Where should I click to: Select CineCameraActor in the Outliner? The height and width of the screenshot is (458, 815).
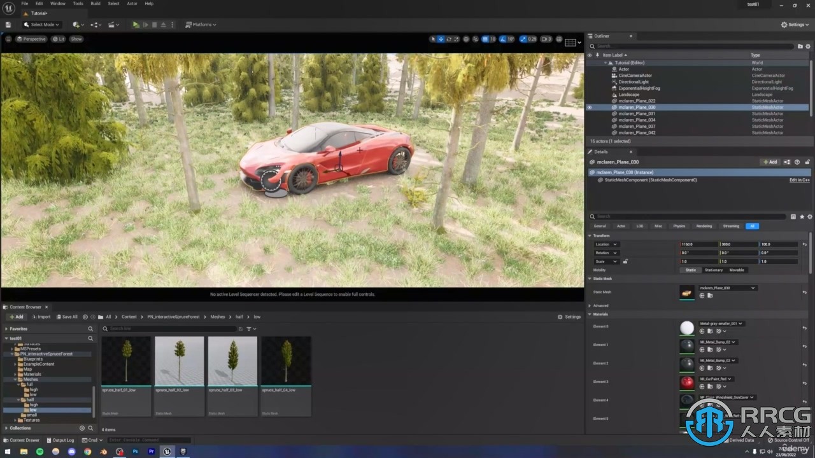click(x=635, y=76)
